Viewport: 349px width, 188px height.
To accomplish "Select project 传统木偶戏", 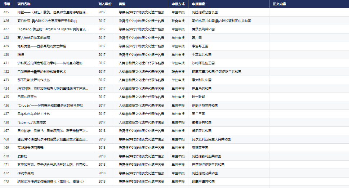I will tap(26, 173).
